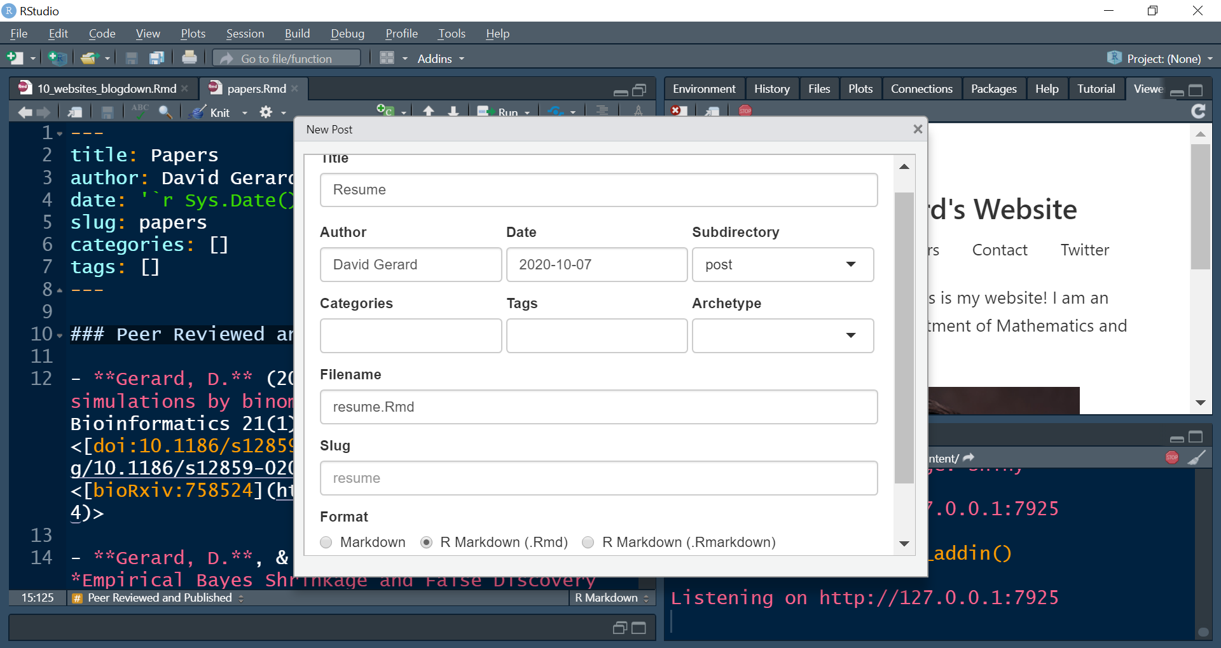
Task: Open the Session menu
Action: [x=245, y=34]
